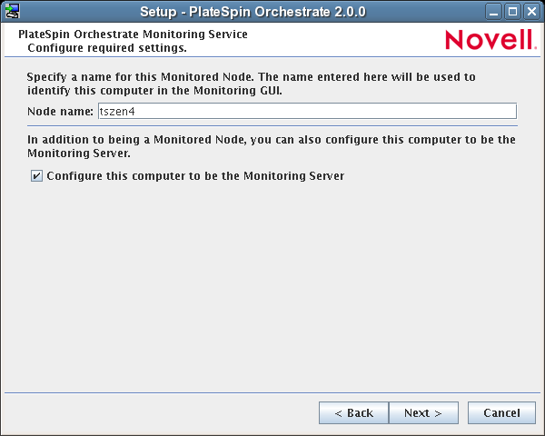Cancel the setup wizard

coord(501,413)
